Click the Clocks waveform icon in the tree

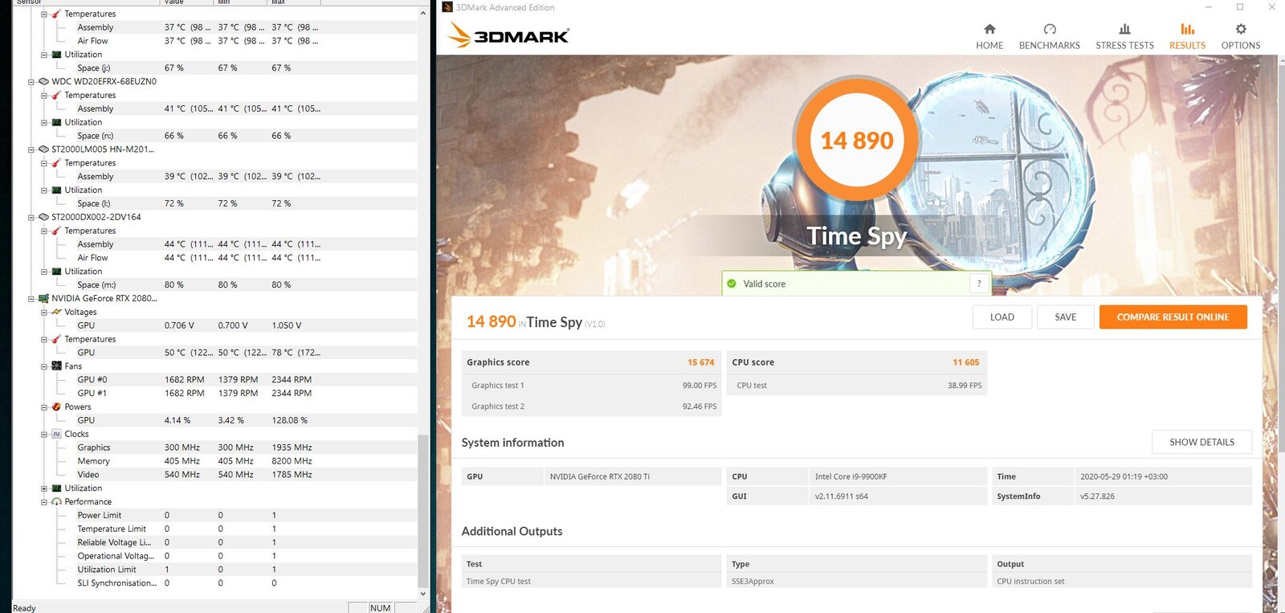click(56, 434)
